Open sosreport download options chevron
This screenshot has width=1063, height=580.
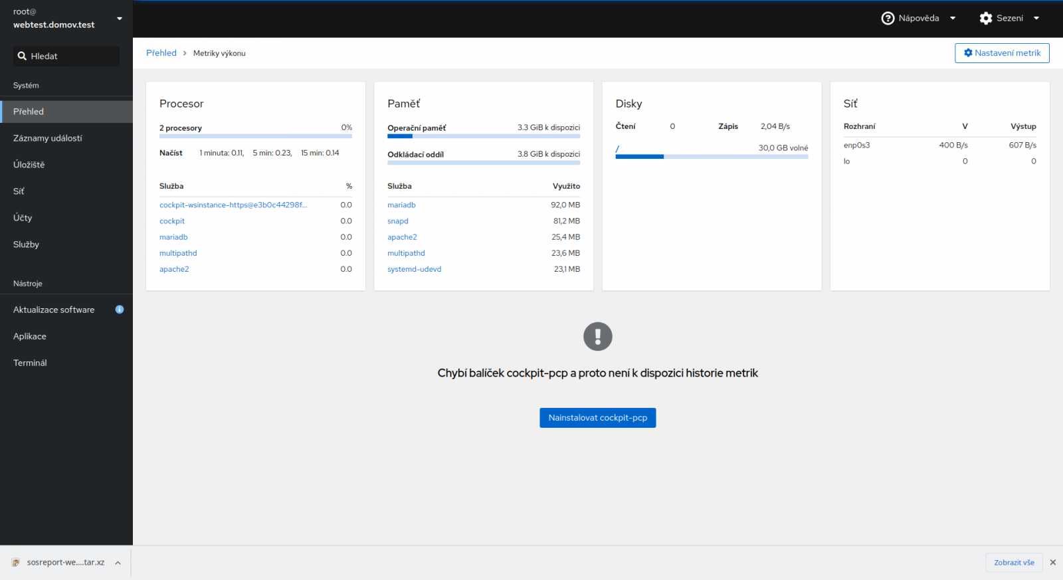118,563
